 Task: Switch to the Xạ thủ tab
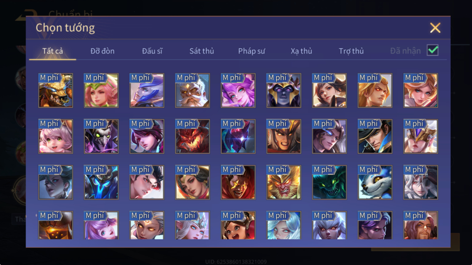301,51
